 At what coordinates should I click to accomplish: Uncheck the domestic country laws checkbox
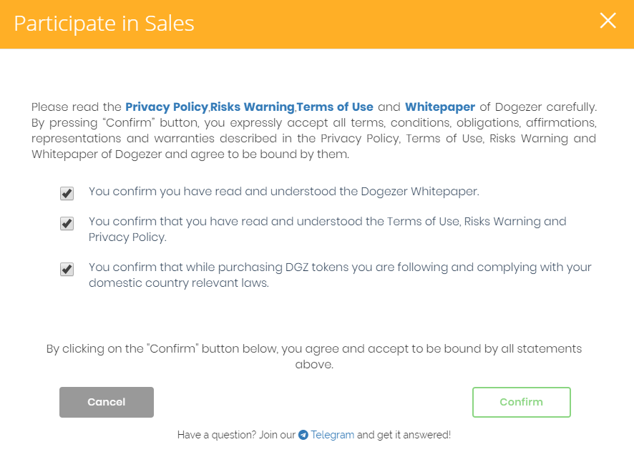coord(67,269)
